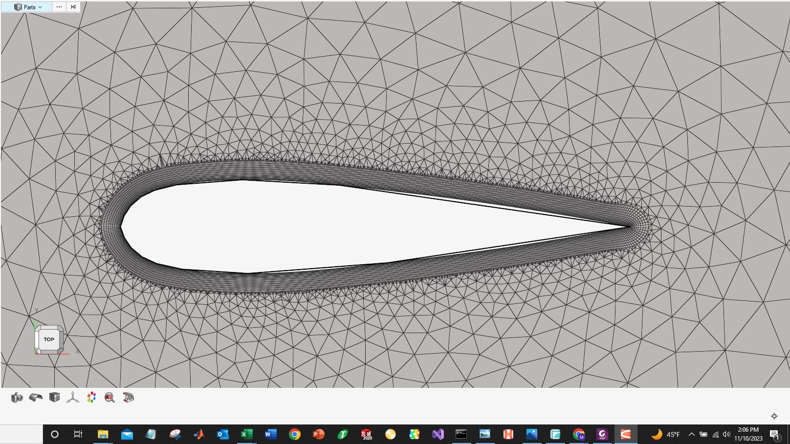The image size is (790, 444).
Task: Open the color display settings tool
Action: (92, 397)
